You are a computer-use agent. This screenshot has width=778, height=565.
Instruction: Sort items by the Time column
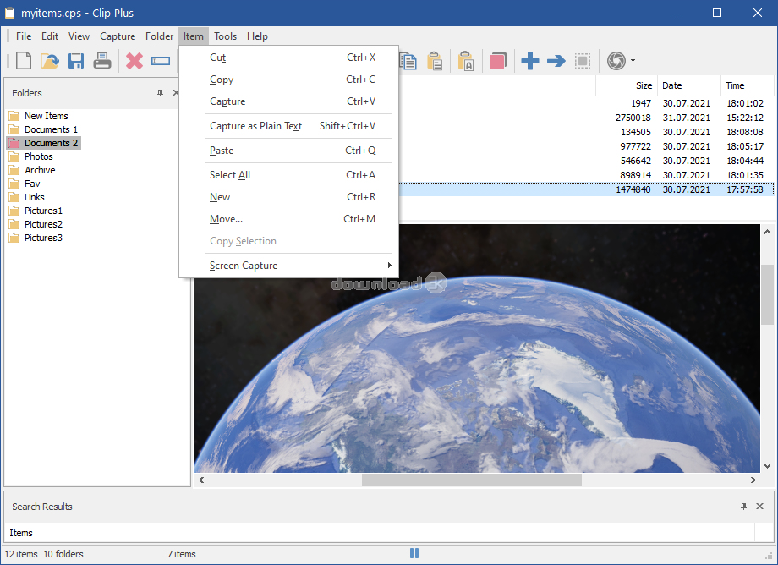(x=748, y=85)
